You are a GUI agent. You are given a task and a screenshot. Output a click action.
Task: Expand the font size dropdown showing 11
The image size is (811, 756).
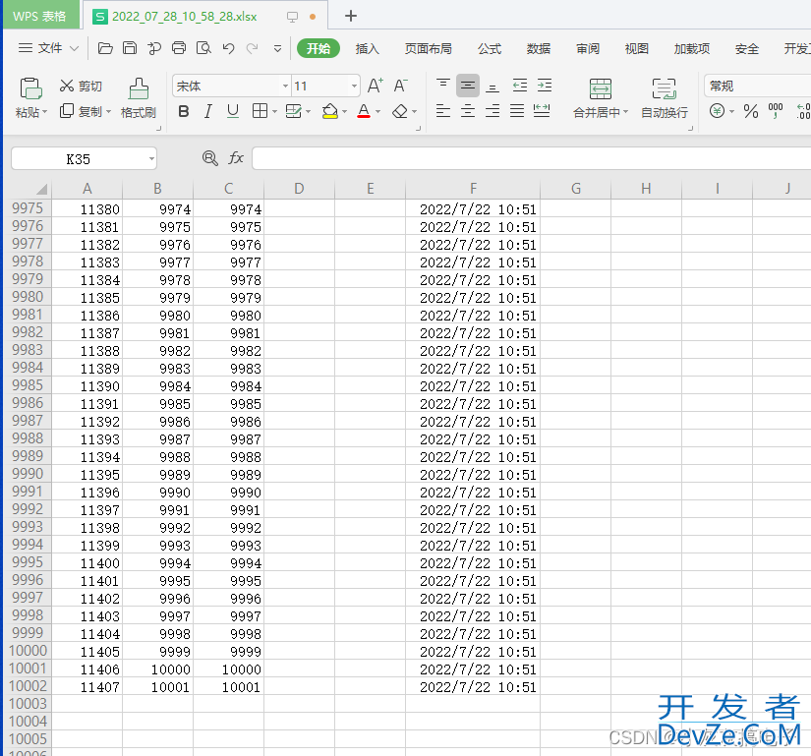354,87
